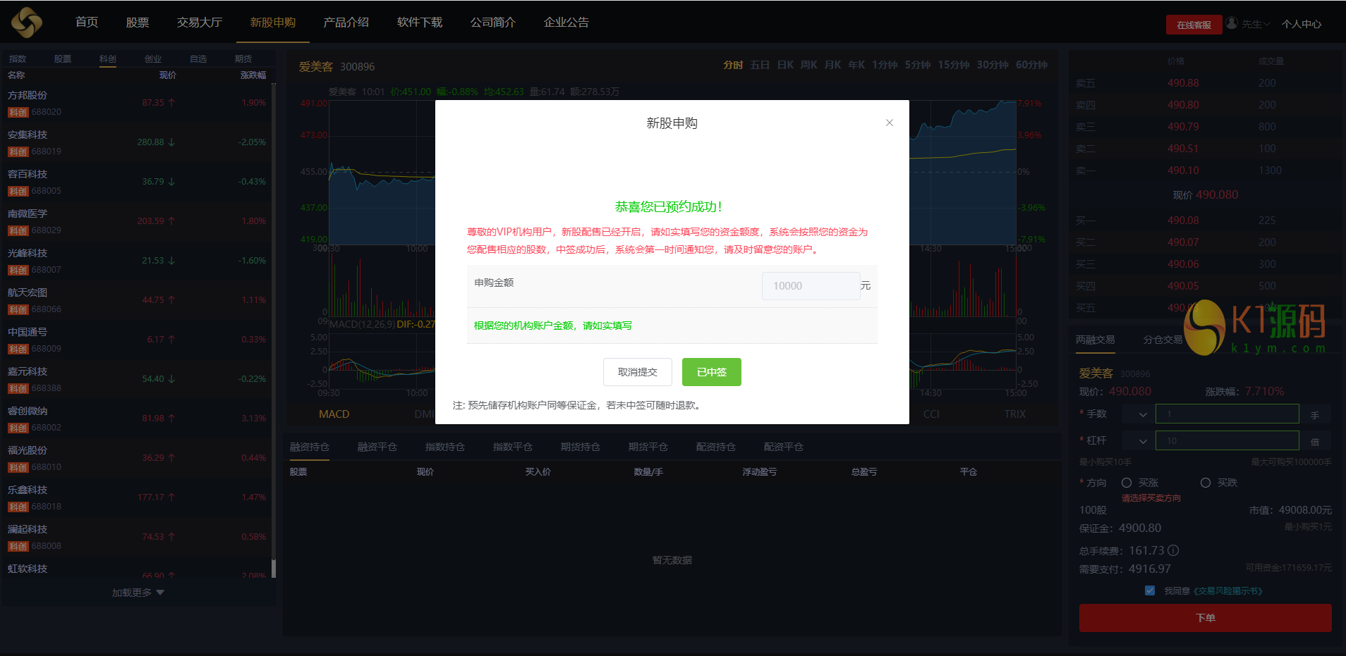
Task: Open the 融资平仓 positions tab
Action: (x=377, y=447)
